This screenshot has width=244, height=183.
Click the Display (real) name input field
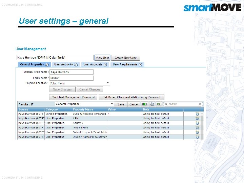pos(72,72)
